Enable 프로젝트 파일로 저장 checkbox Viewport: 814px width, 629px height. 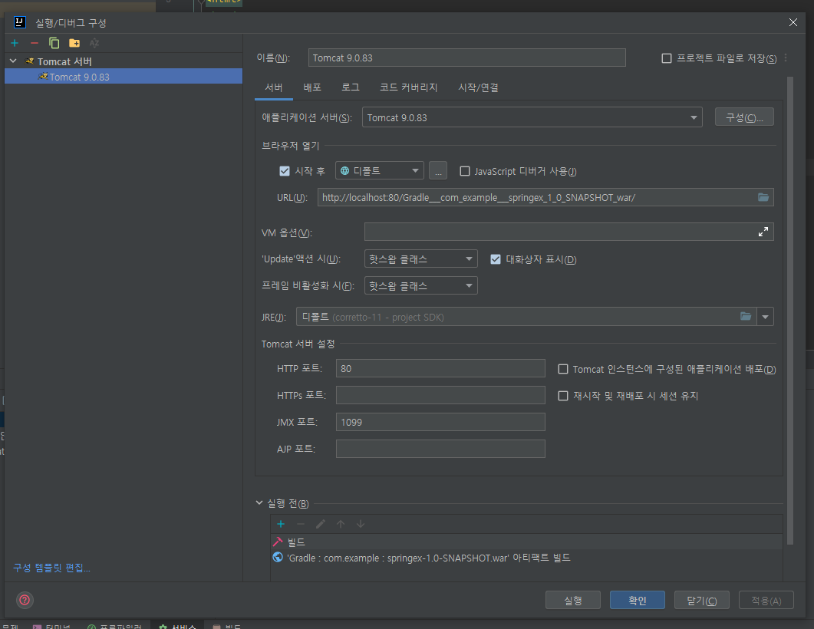(667, 58)
